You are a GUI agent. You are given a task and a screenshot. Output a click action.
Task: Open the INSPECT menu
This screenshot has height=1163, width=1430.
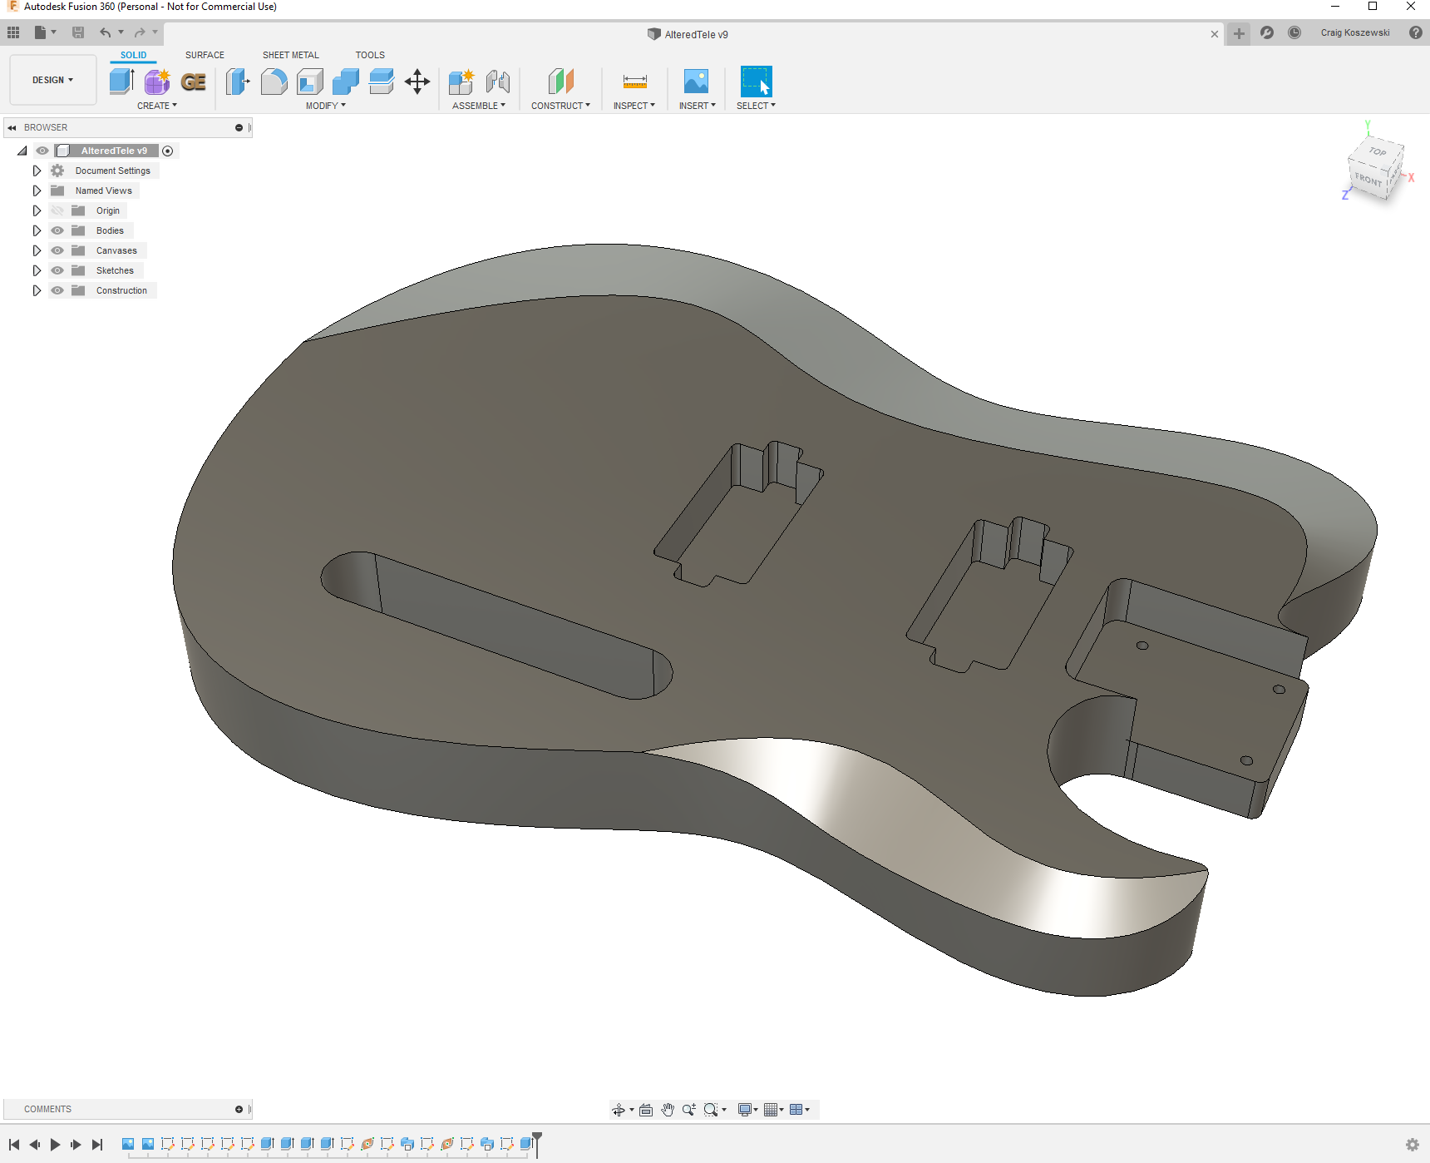634,106
